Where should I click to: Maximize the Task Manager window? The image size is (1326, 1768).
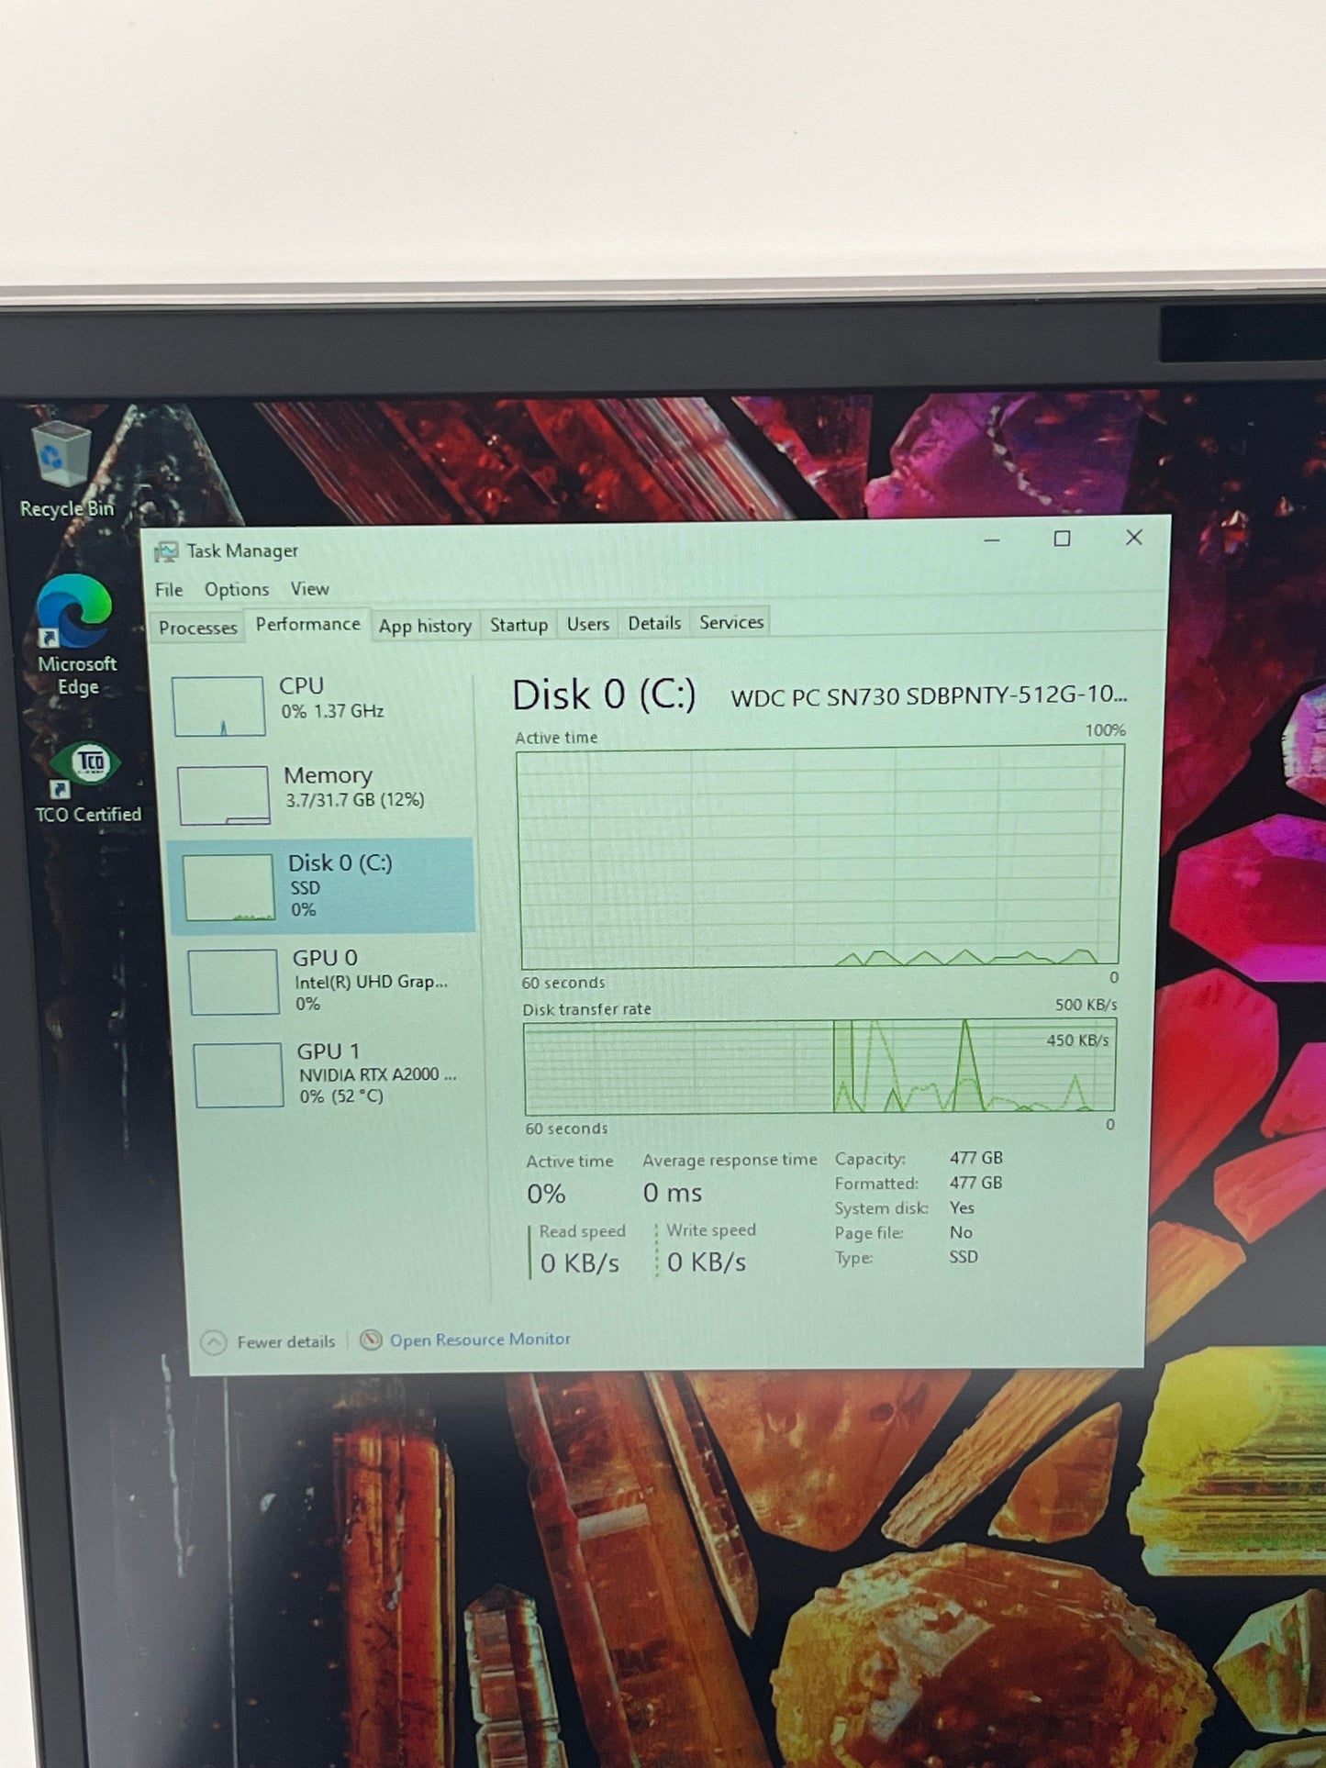tap(1062, 539)
